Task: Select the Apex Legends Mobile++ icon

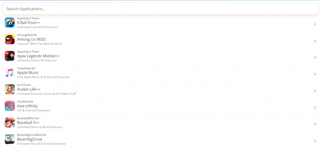Action: (x=10, y=56)
